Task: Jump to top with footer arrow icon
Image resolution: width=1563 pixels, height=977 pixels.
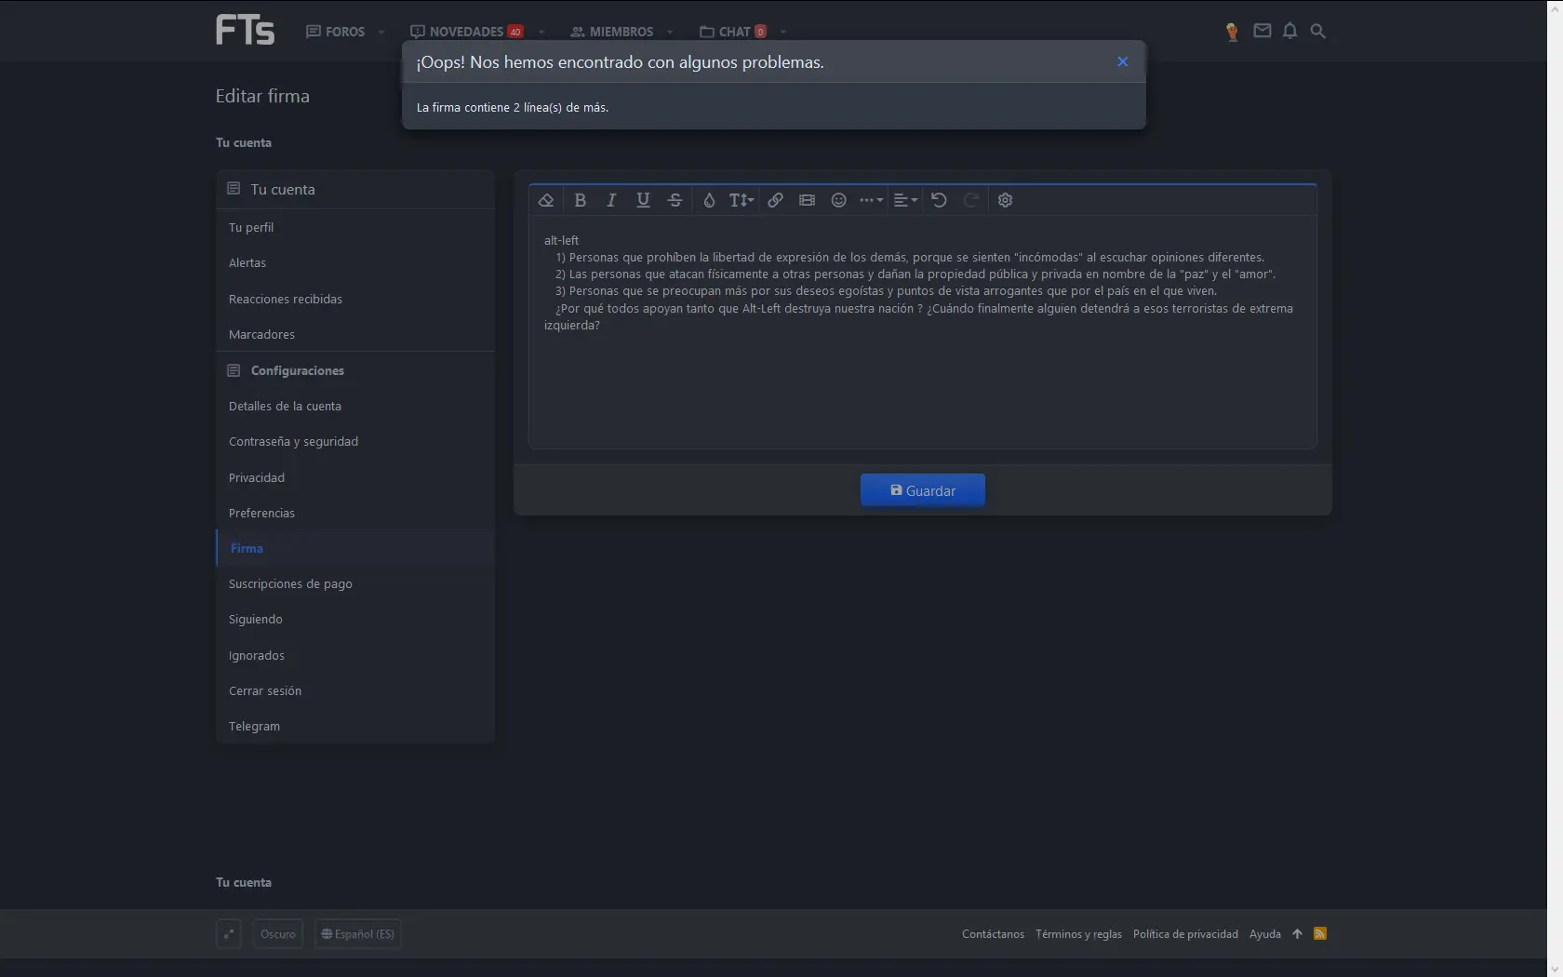Action: 1297,934
